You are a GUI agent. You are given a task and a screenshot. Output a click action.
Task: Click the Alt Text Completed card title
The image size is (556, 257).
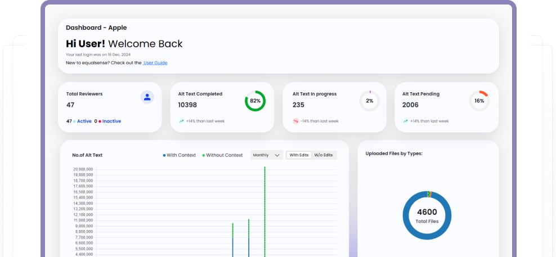(x=200, y=94)
